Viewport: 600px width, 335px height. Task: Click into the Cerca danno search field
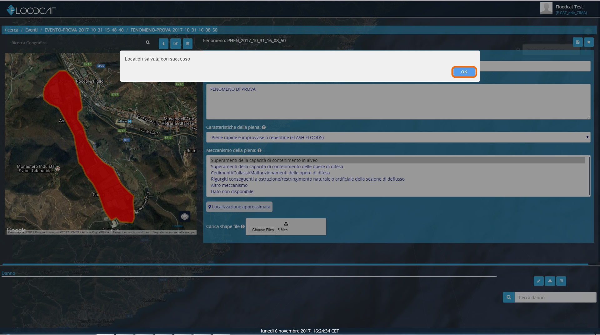pyautogui.click(x=556, y=297)
